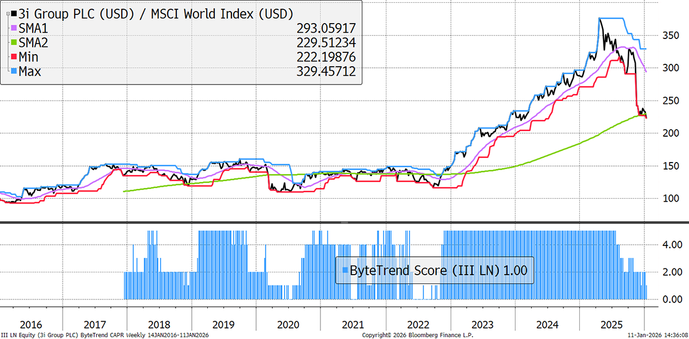689x339 pixels.
Task: Click the 2020 year label on axis
Action: coord(288,324)
